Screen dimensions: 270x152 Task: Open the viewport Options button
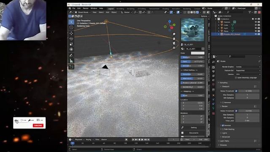(205, 16)
